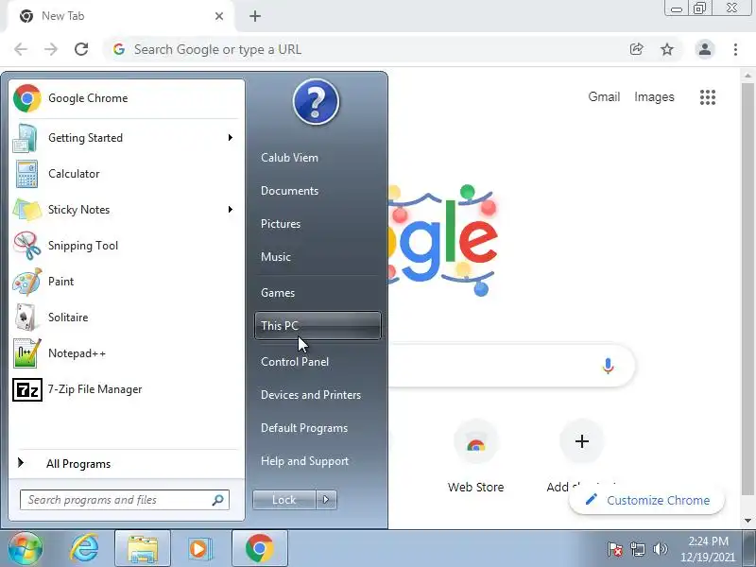Open Help and Support
756x567 pixels.
click(304, 461)
